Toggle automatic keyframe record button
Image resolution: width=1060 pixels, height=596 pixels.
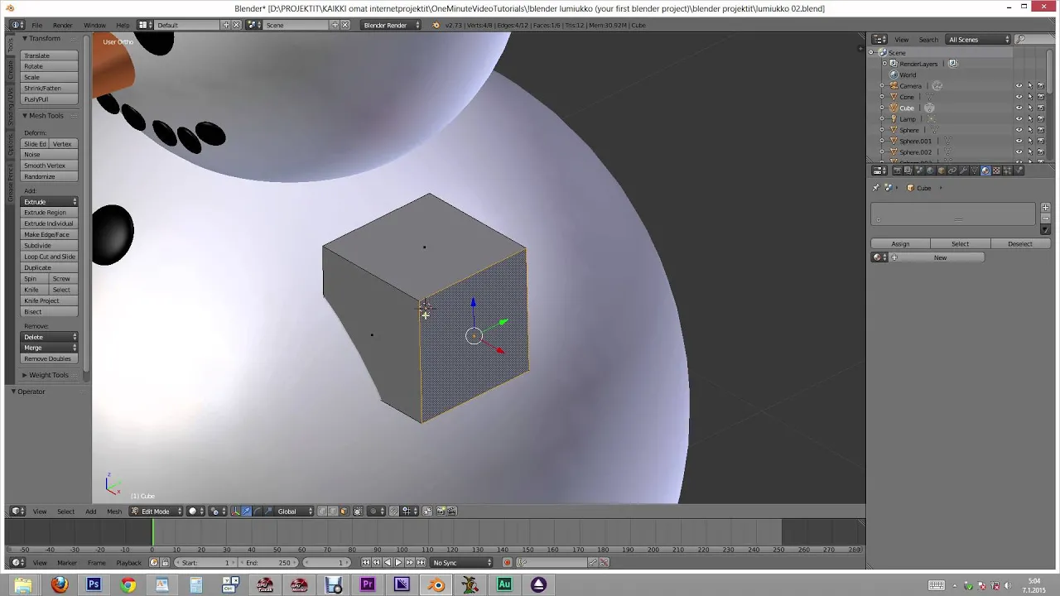point(508,563)
